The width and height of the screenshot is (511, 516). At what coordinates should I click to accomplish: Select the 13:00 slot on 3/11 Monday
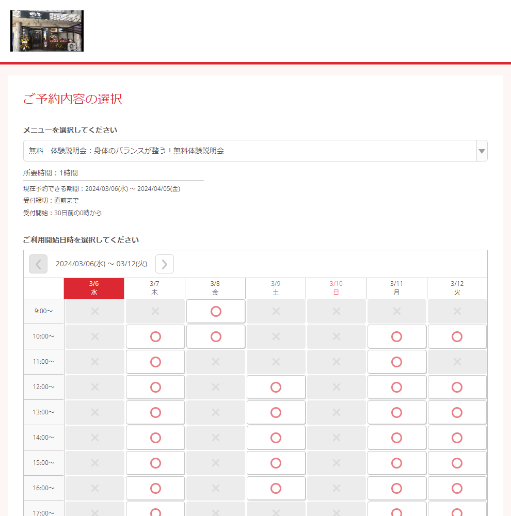point(396,412)
